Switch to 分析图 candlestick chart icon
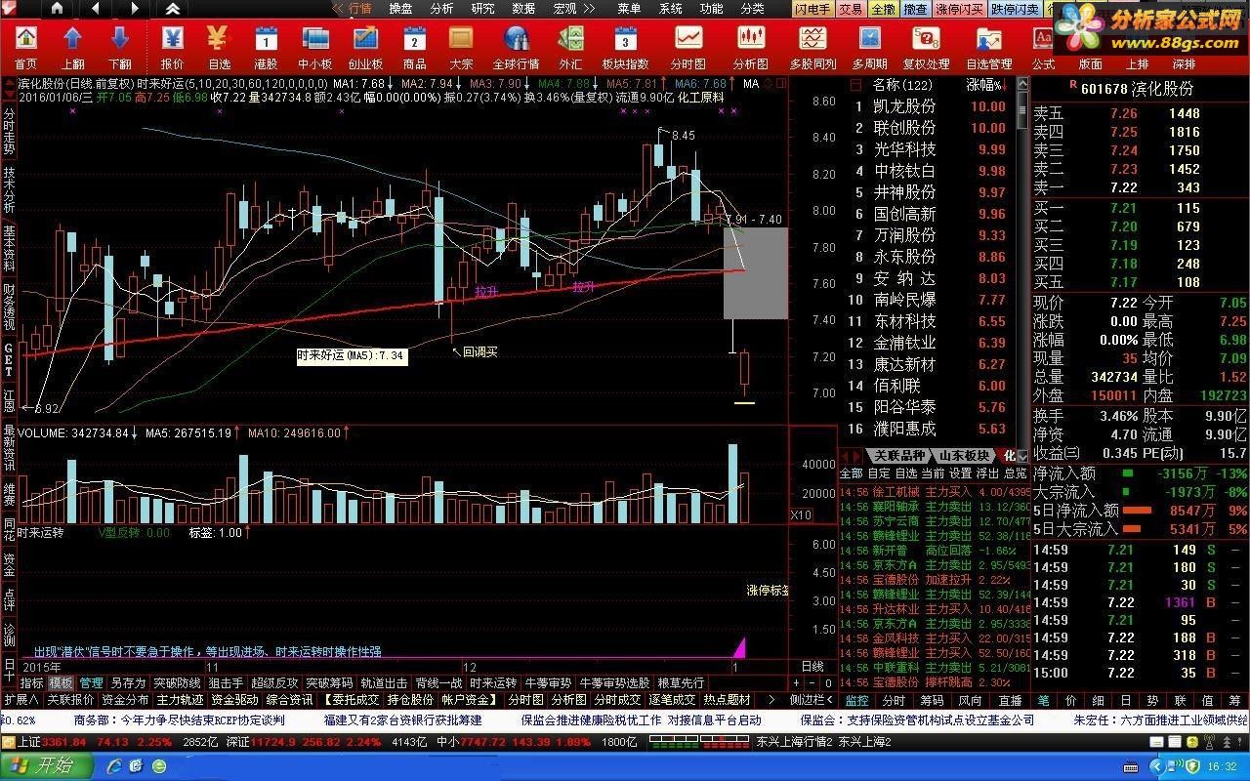 [750, 47]
